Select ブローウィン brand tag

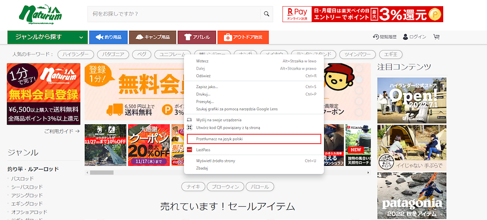coord(225,187)
